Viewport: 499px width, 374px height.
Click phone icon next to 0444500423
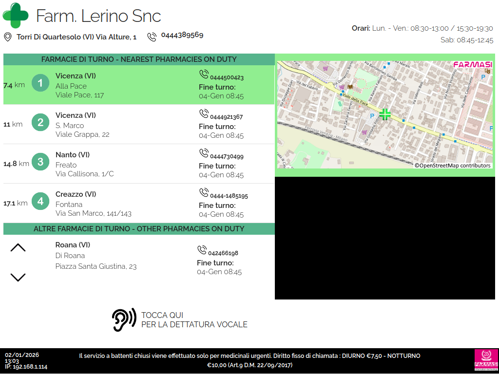pyautogui.click(x=204, y=75)
